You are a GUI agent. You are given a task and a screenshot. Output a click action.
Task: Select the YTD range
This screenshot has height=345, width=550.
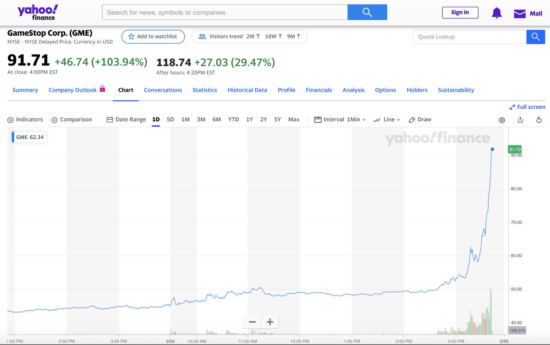(233, 119)
